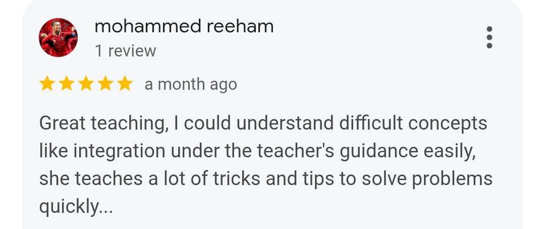545x229 pixels.
Task: Click the fifth yellow rating star
Action: pyautogui.click(x=124, y=84)
